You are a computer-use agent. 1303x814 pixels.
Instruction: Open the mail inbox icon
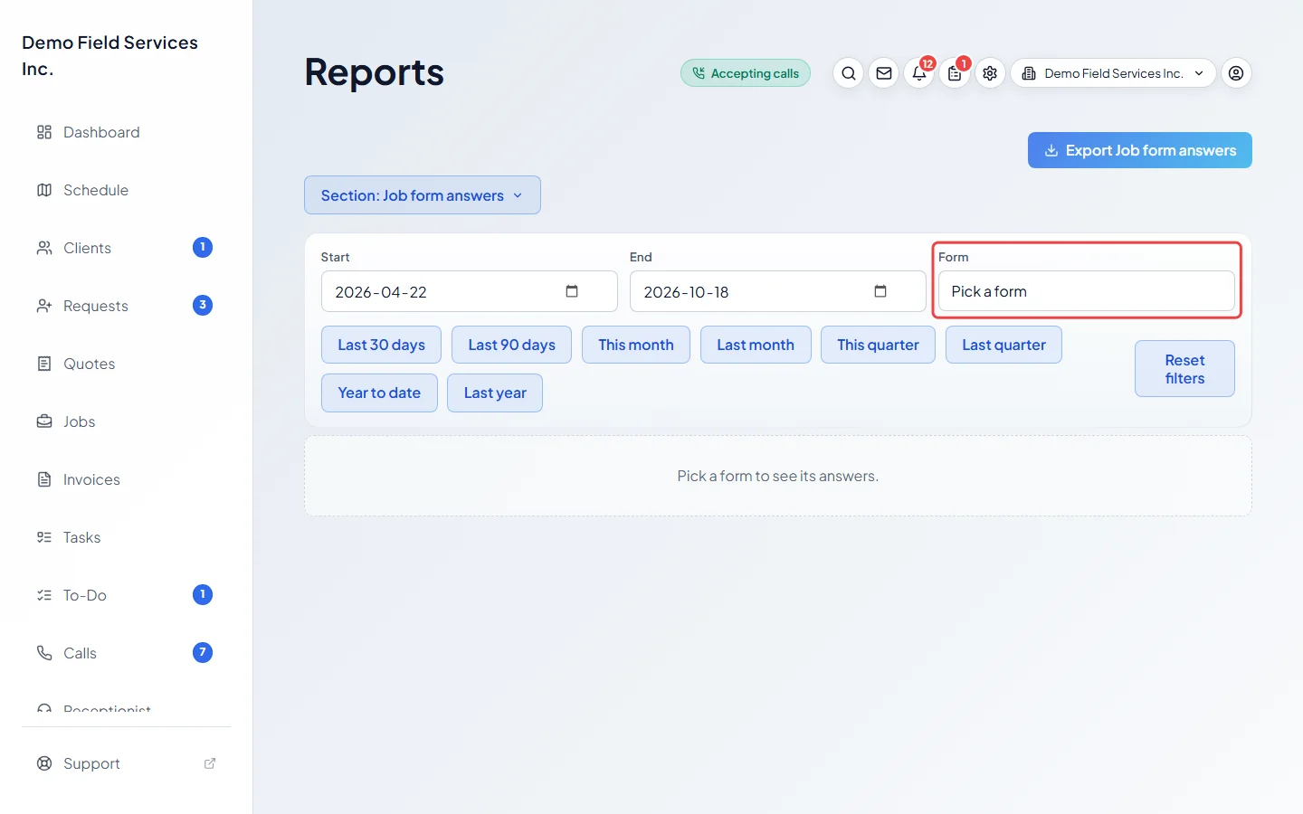(884, 73)
